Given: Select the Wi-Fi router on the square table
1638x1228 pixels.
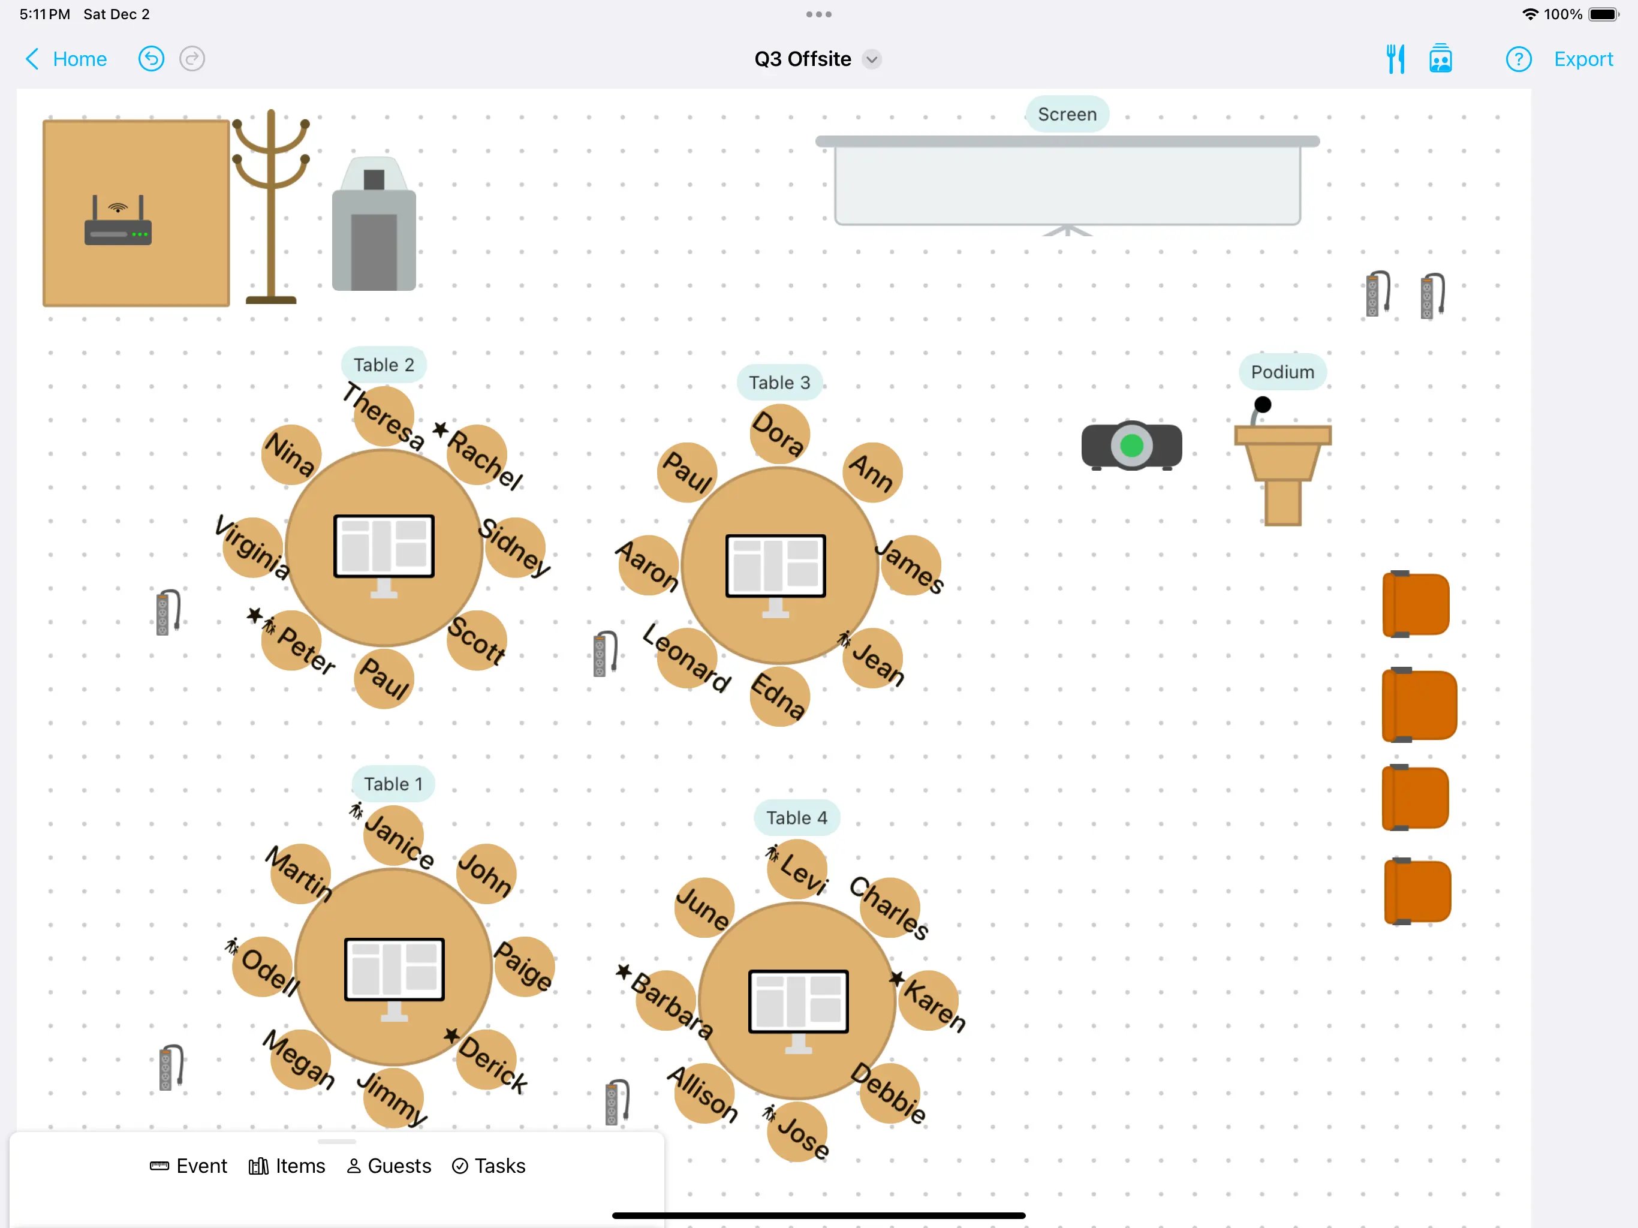Looking at the screenshot, I should pyautogui.click(x=118, y=220).
